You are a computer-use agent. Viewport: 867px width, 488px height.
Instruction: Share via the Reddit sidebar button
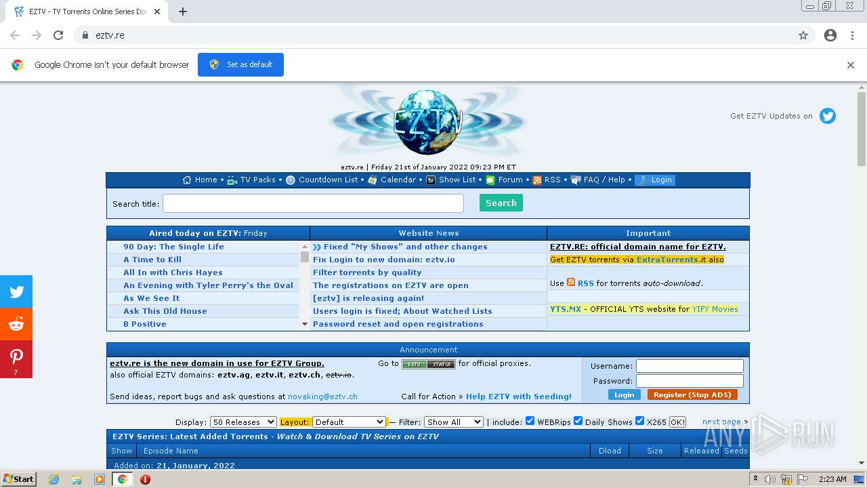16,324
